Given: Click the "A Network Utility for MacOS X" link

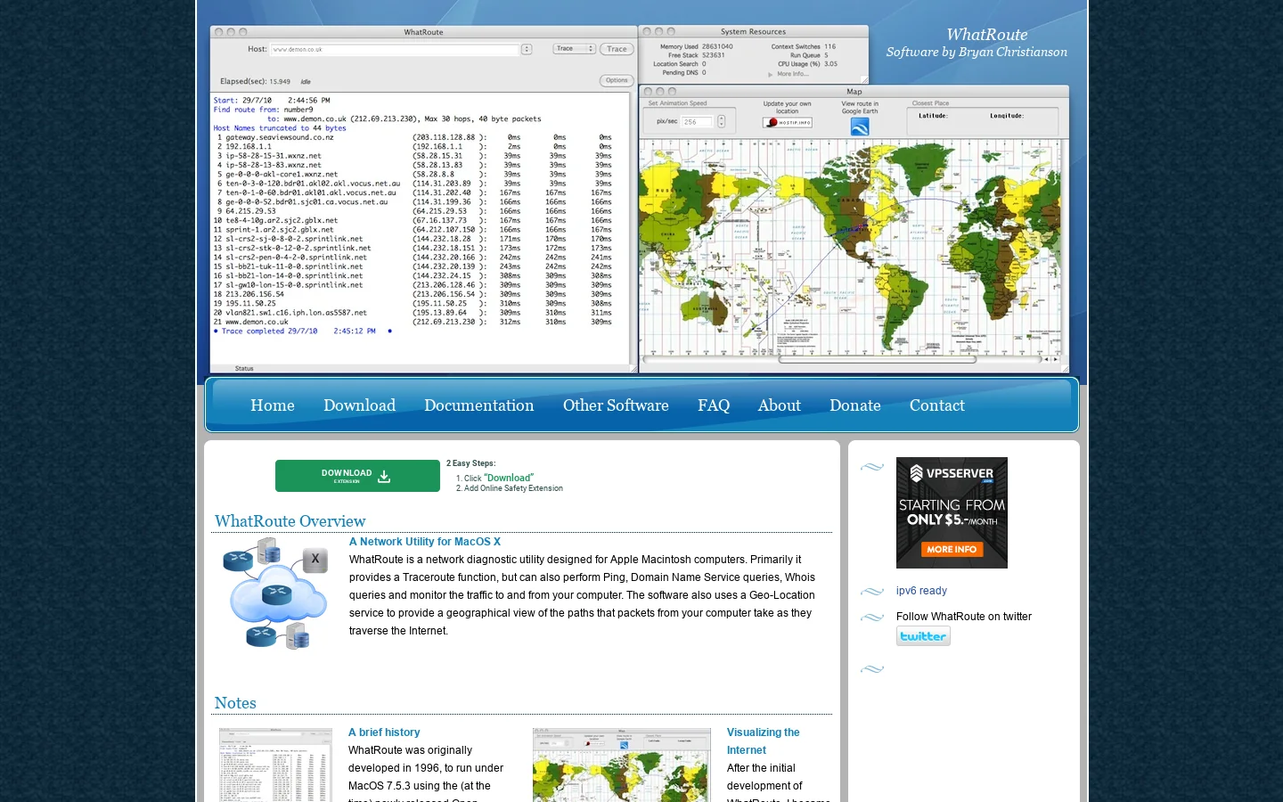Looking at the screenshot, I should 425,542.
